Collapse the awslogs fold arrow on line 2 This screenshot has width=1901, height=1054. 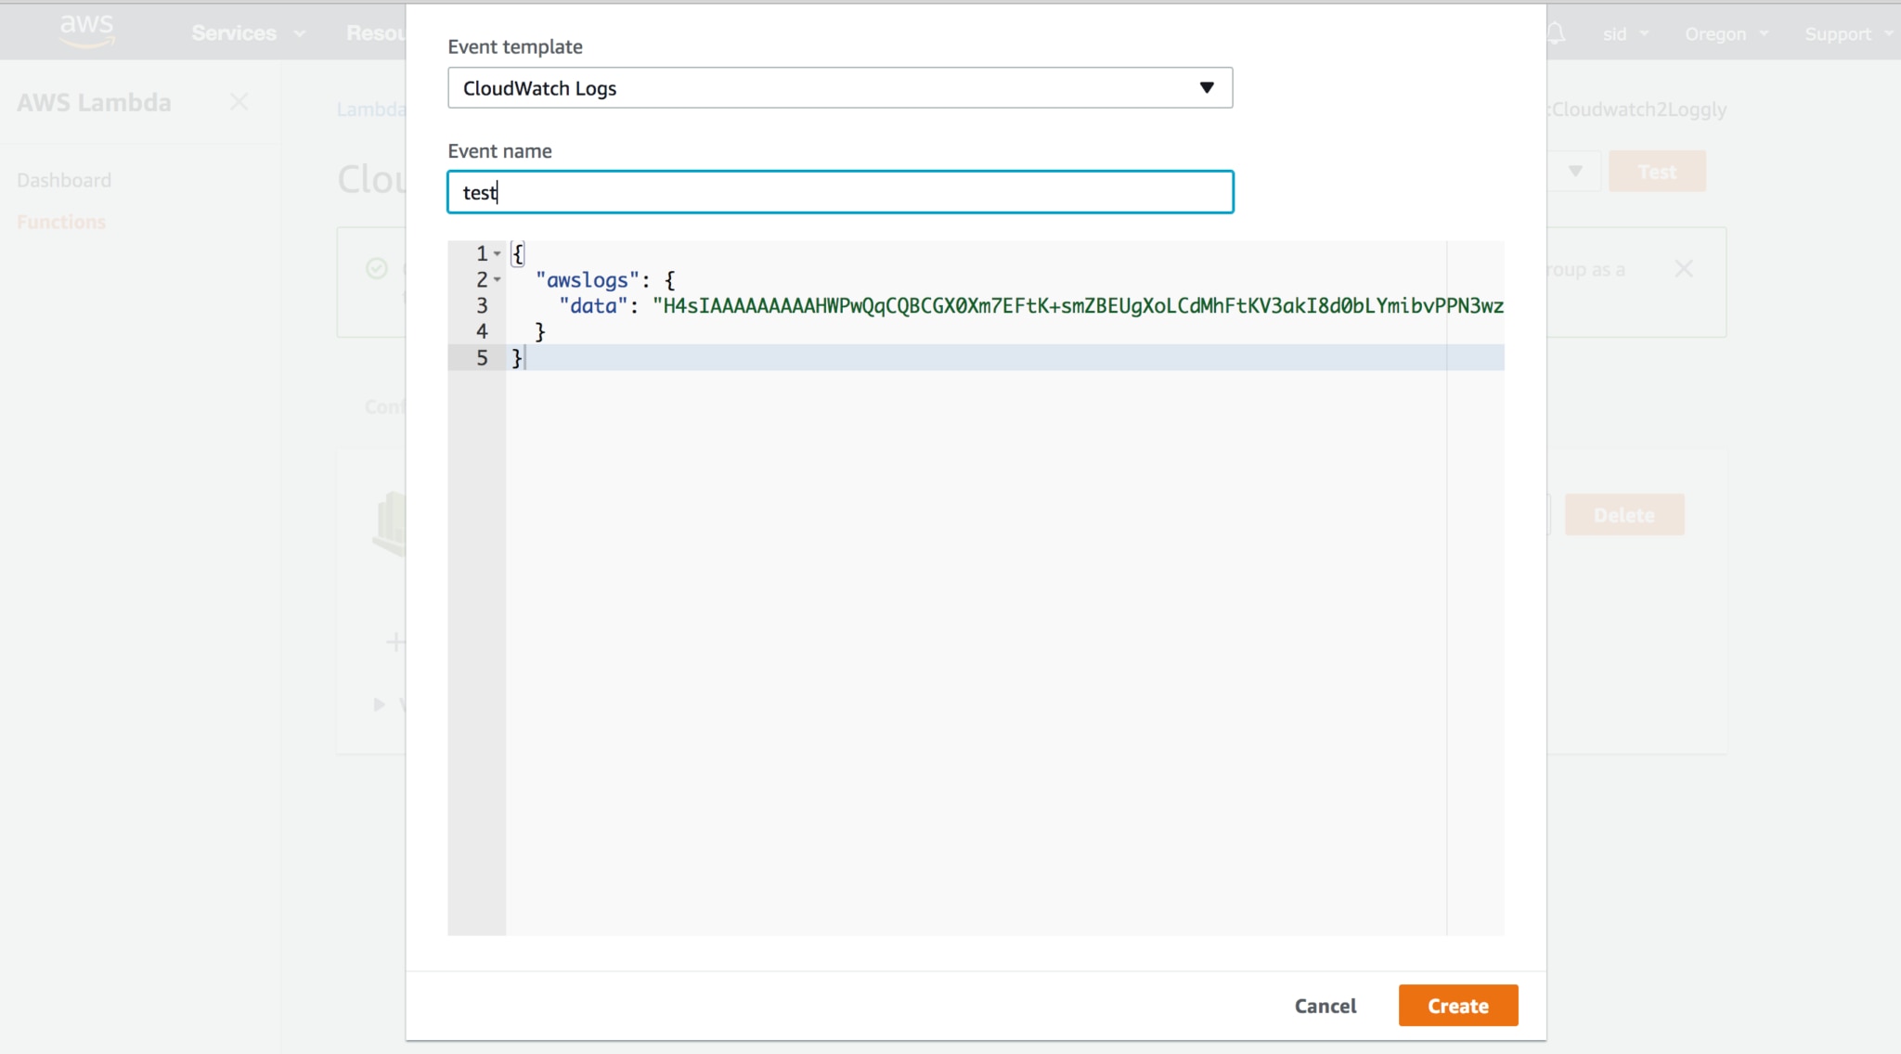pos(498,279)
